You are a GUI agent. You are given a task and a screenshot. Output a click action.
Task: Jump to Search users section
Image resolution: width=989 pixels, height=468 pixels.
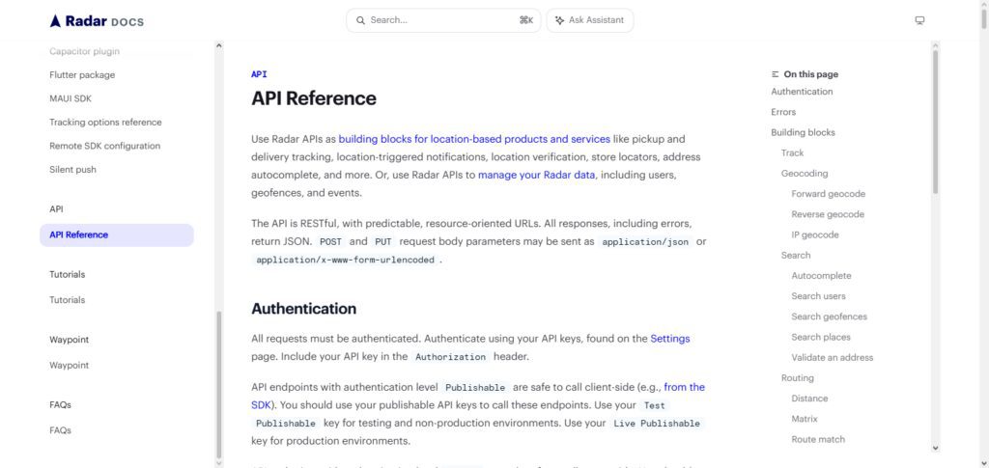coord(818,296)
